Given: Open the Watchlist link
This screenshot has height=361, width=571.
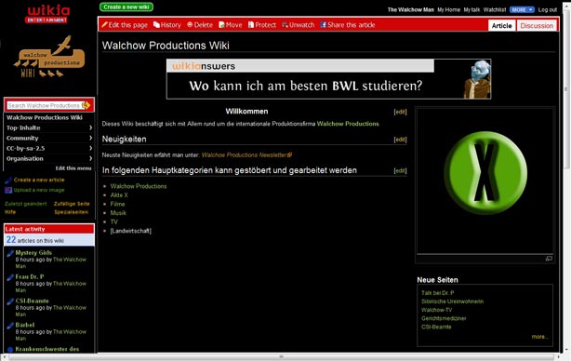Looking at the screenshot, I should pos(495,10).
